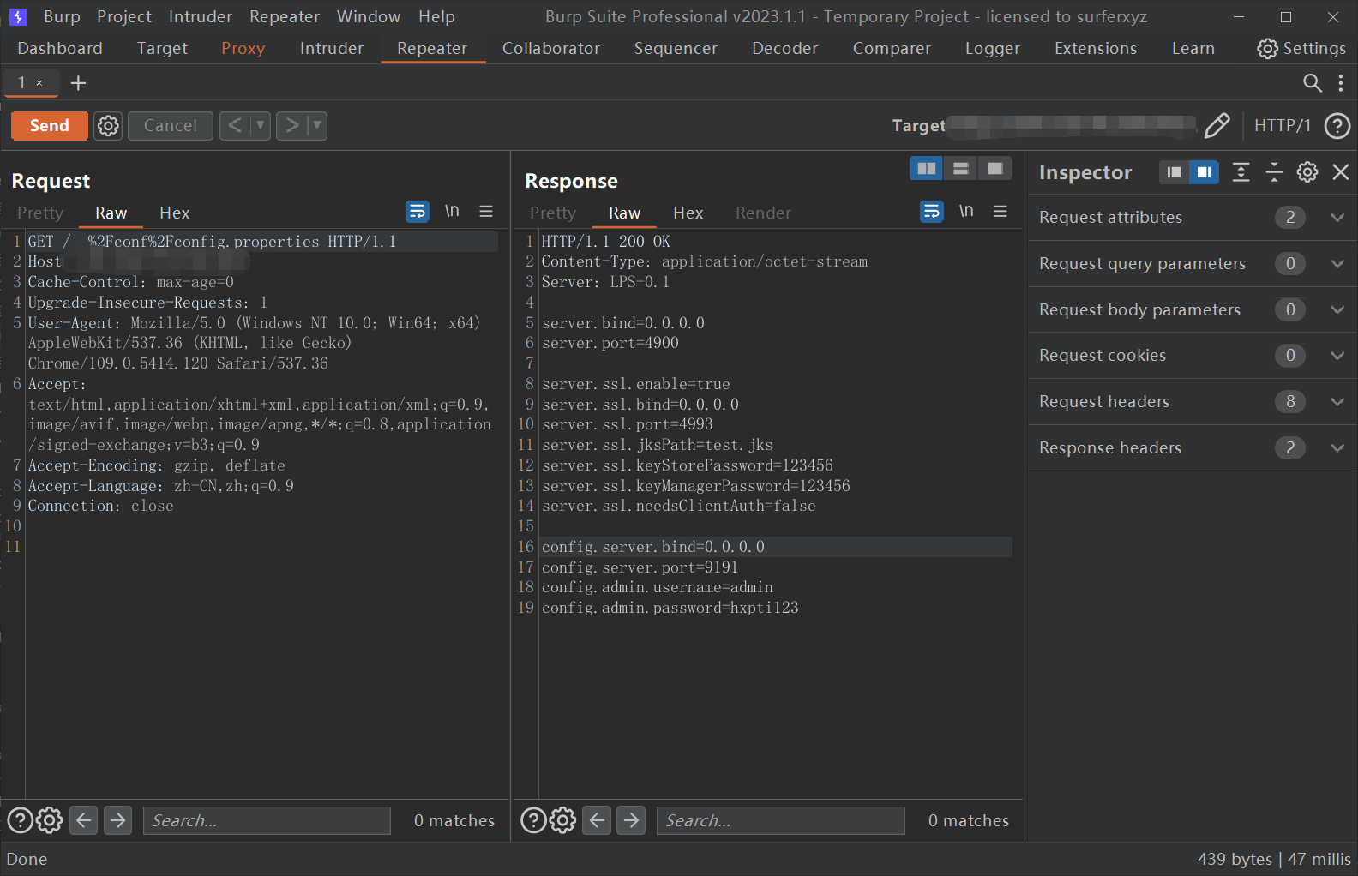
Task: Open the Repeater three-dot options menu
Action: 1341,82
